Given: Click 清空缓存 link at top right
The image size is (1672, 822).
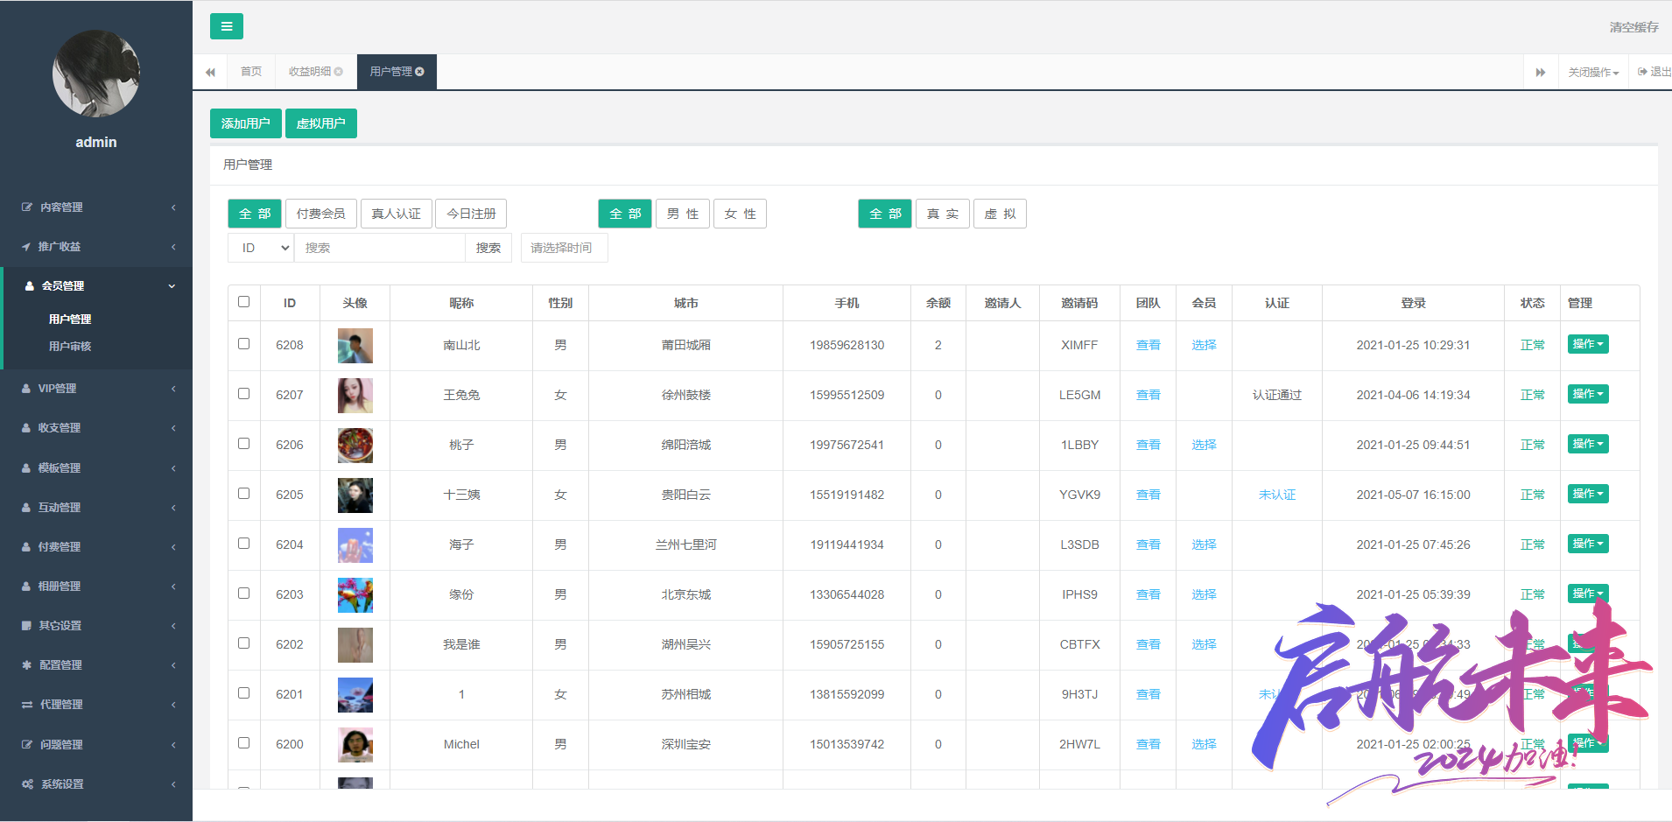Looking at the screenshot, I should tap(1633, 27).
